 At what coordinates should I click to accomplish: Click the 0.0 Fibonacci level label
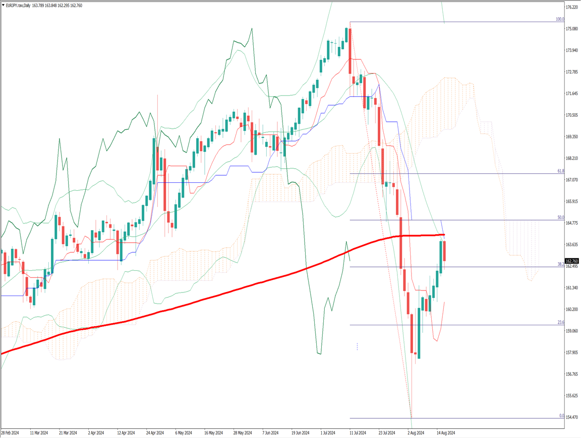561,416
